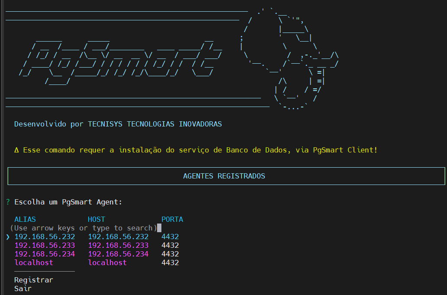Select agent alias 192.168.56.232
The width and height of the screenshot is (447, 295).
pos(45,237)
